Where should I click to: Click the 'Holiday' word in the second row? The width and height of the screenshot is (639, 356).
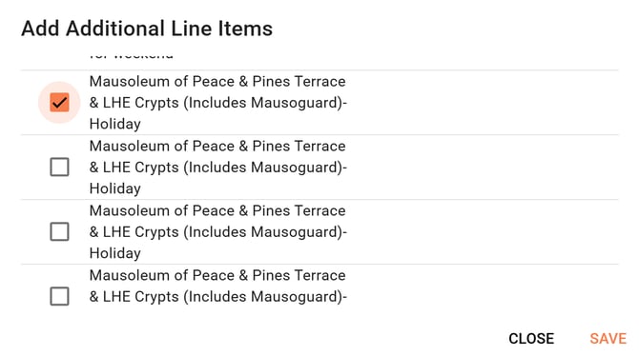pyautogui.click(x=114, y=188)
